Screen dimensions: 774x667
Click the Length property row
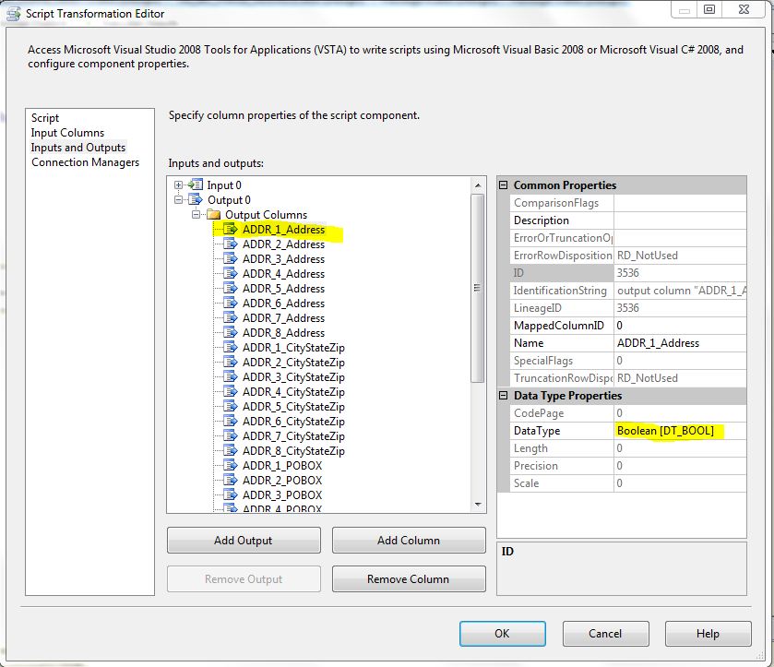pos(628,448)
